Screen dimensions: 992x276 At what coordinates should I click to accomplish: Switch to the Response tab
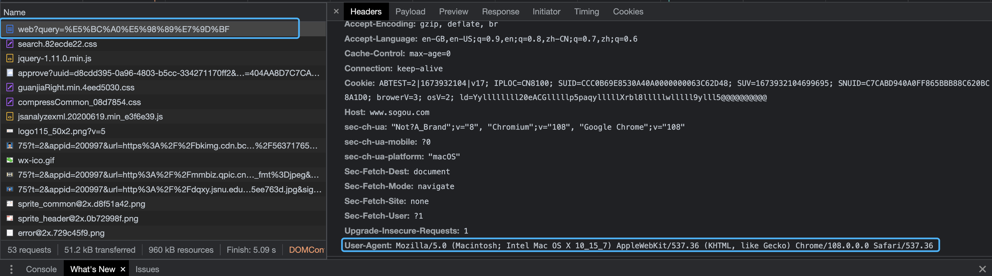click(500, 12)
